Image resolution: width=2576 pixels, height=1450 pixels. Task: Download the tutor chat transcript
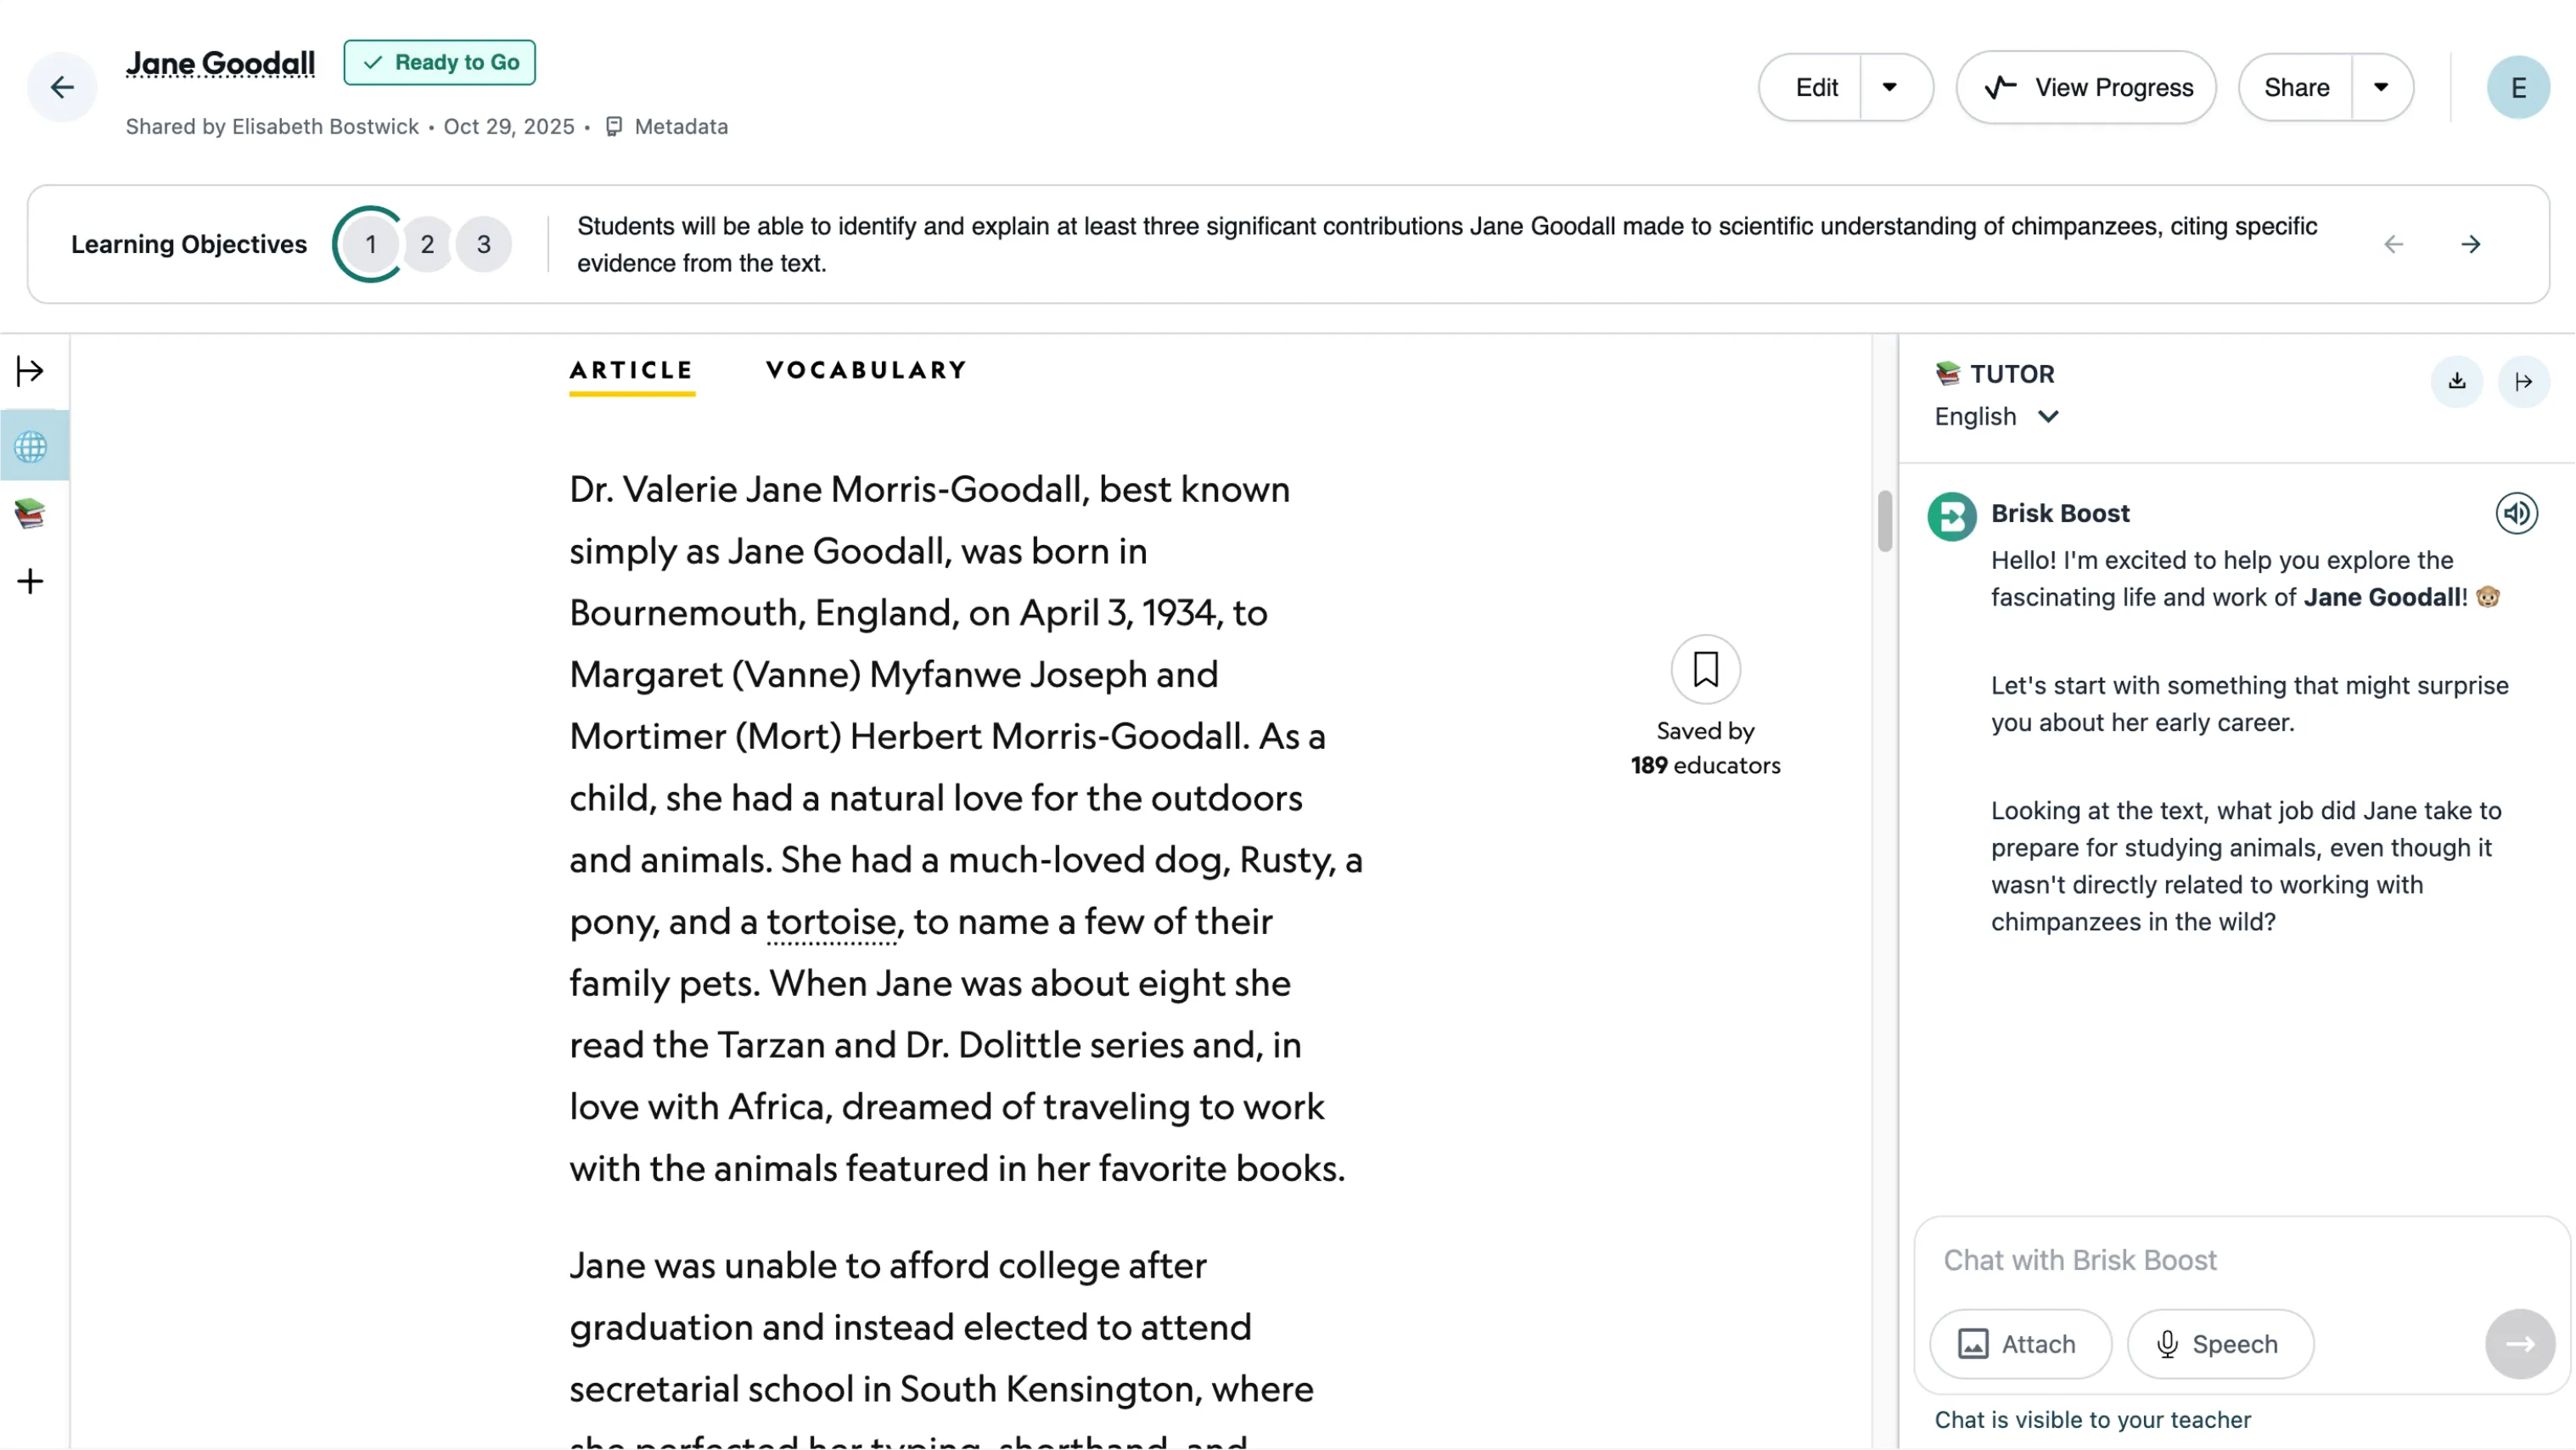pyautogui.click(x=2456, y=381)
